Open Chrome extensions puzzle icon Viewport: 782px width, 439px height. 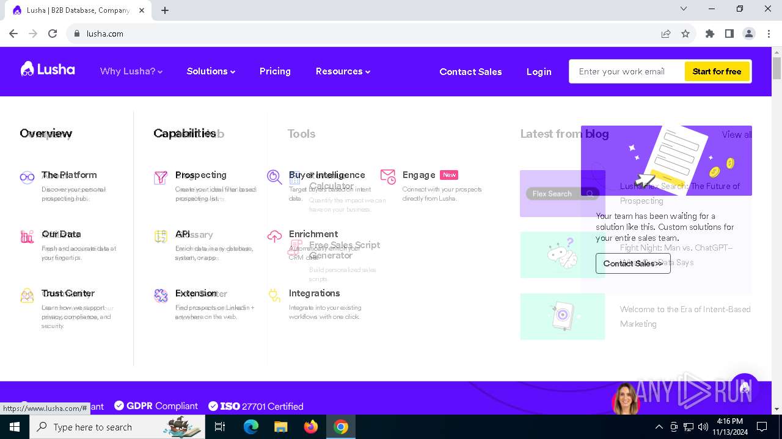point(710,34)
